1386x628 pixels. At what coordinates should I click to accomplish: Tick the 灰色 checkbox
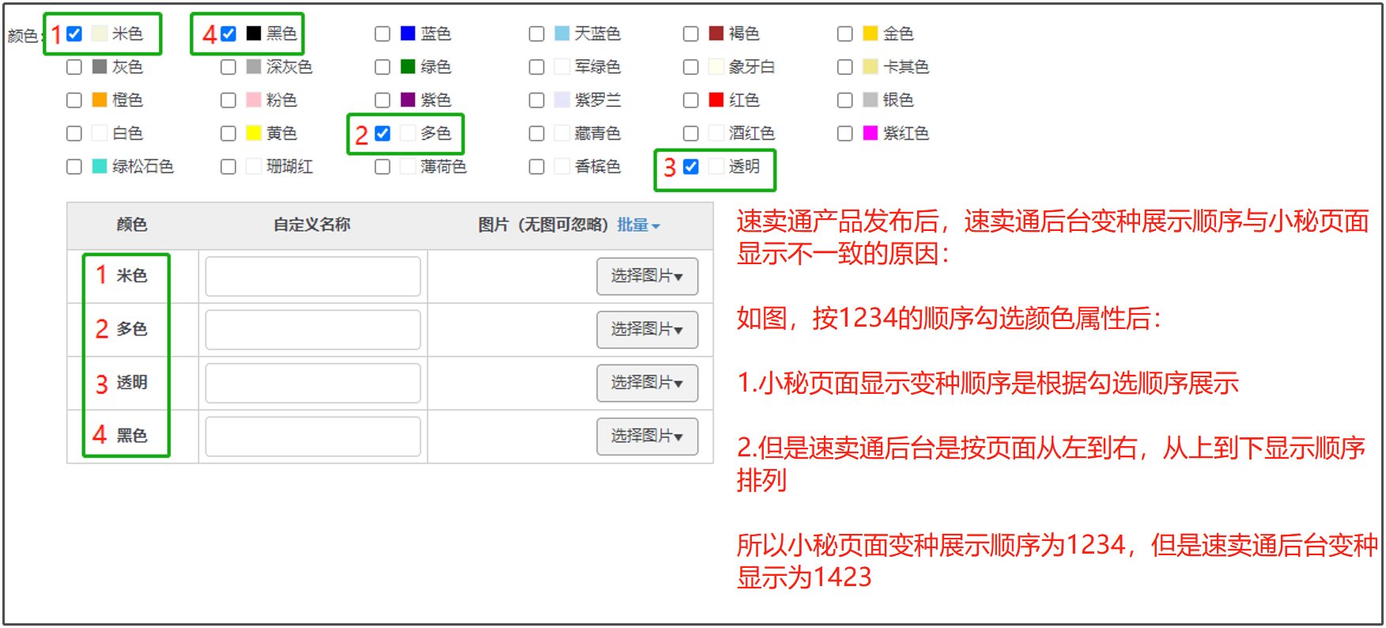(x=74, y=66)
